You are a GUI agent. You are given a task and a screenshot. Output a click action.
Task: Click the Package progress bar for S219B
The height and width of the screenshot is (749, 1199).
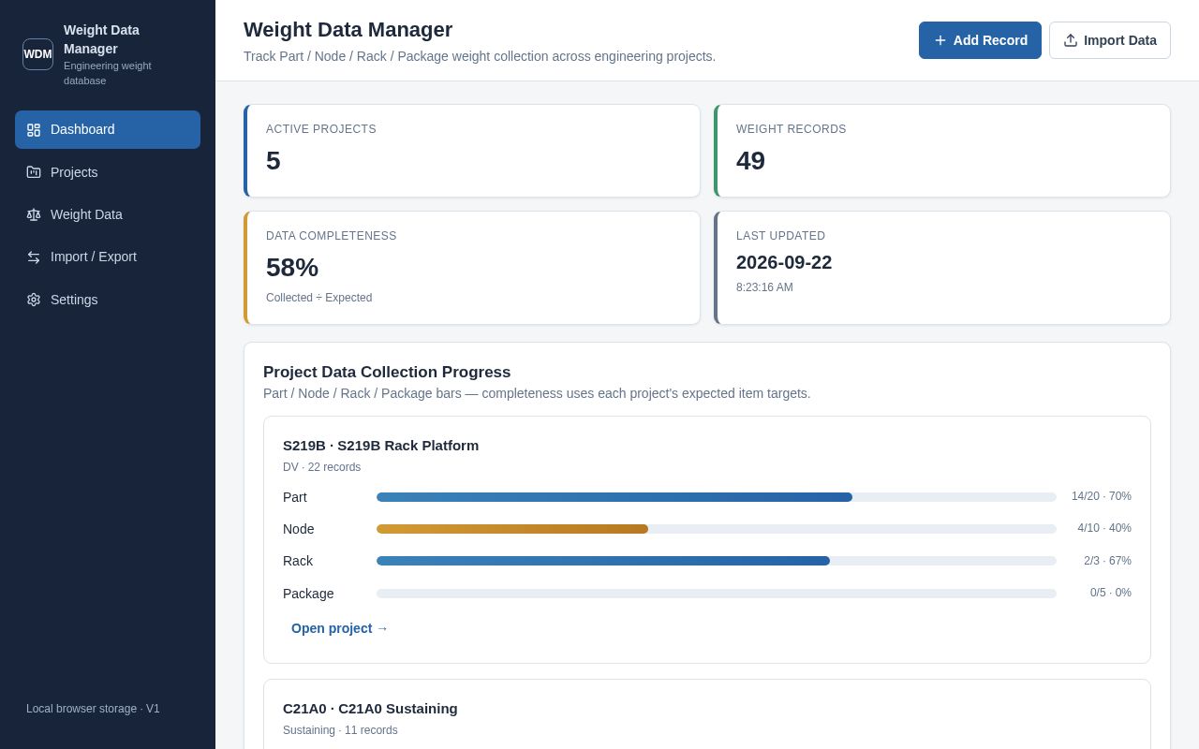coord(717,594)
